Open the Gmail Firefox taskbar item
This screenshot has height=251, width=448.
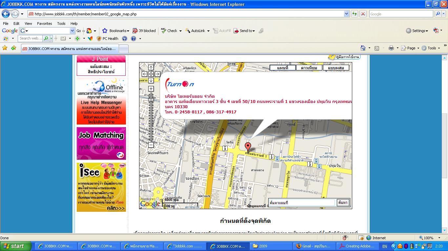[x=314, y=246]
